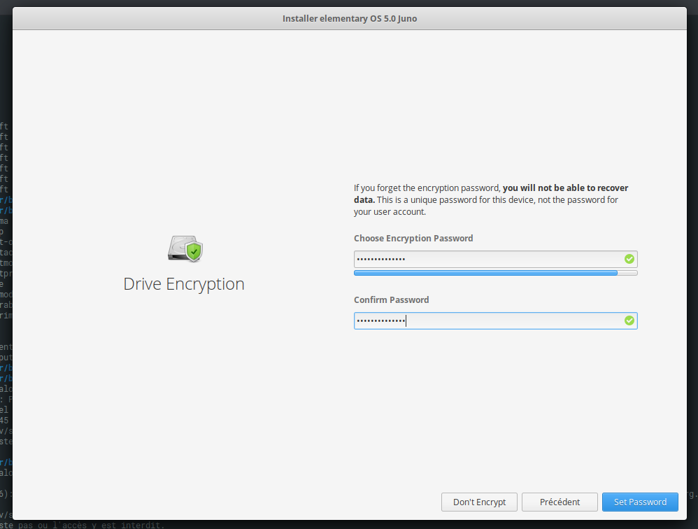Screen dimensions: 698x529
Task: Click the Drive Encryption heading
Action: pos(184,284)
